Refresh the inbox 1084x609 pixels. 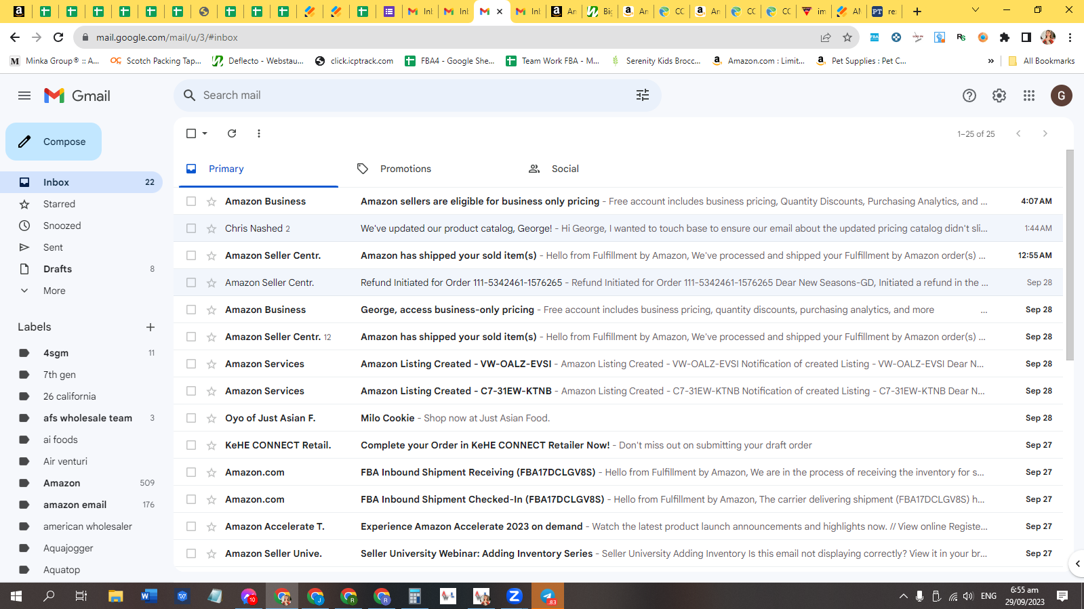[x=232, y=133]
